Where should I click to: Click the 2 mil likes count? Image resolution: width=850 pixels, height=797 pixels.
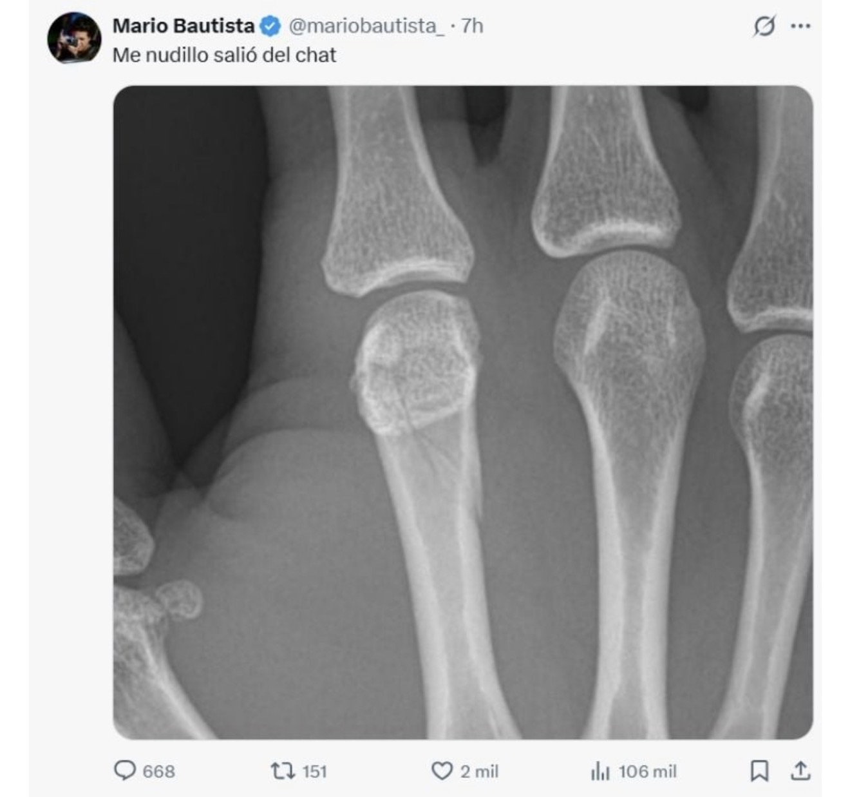point(479,771)
